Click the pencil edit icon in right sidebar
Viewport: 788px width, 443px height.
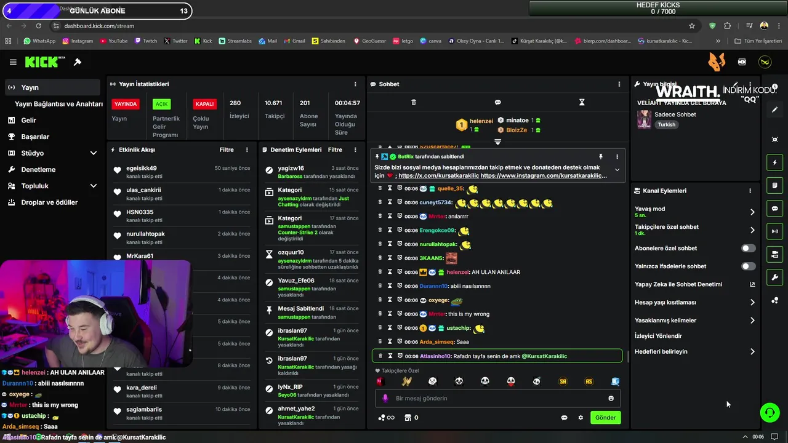click(775, 110)
